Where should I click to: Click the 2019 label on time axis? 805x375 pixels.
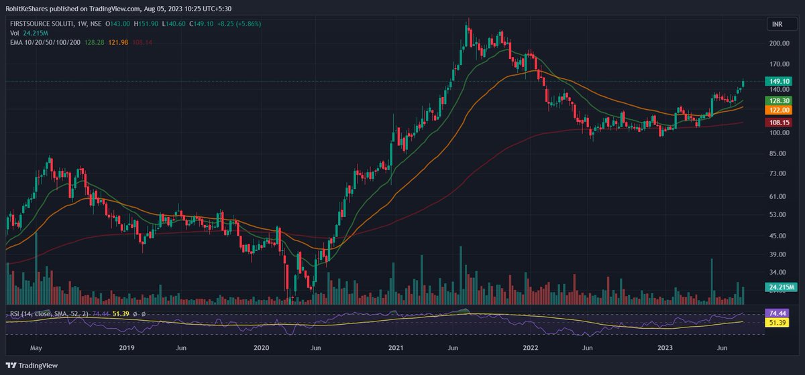pyautogui.click(x=126, y=348)
